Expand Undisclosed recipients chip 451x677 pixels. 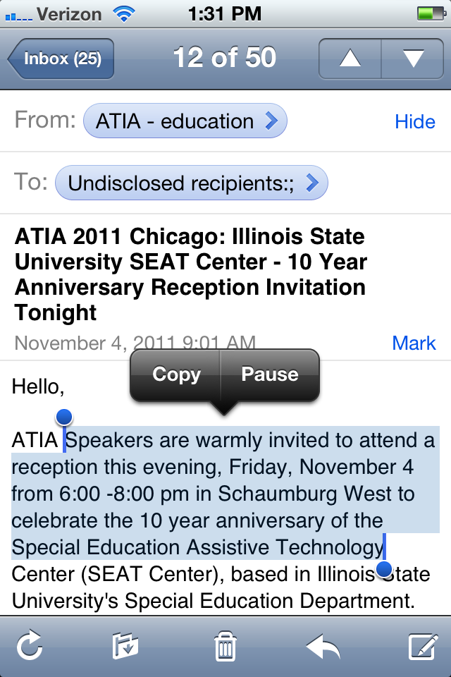coord(192,183)
